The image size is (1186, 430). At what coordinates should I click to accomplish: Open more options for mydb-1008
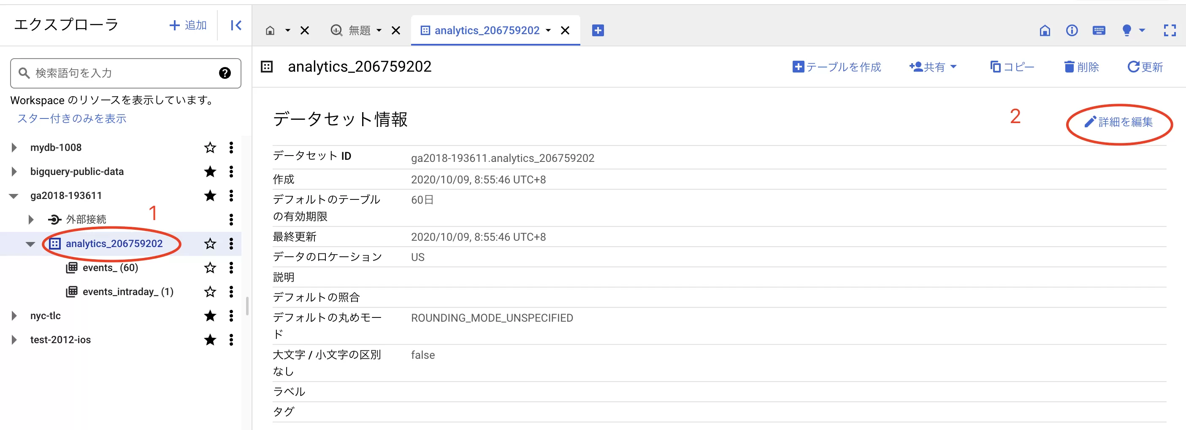(231, 148)
